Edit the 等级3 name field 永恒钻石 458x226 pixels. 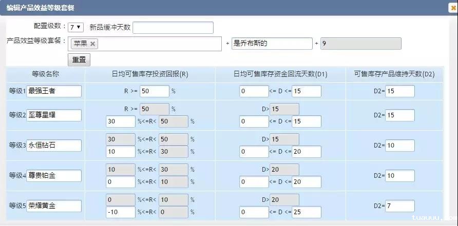[x=54, y=146]
